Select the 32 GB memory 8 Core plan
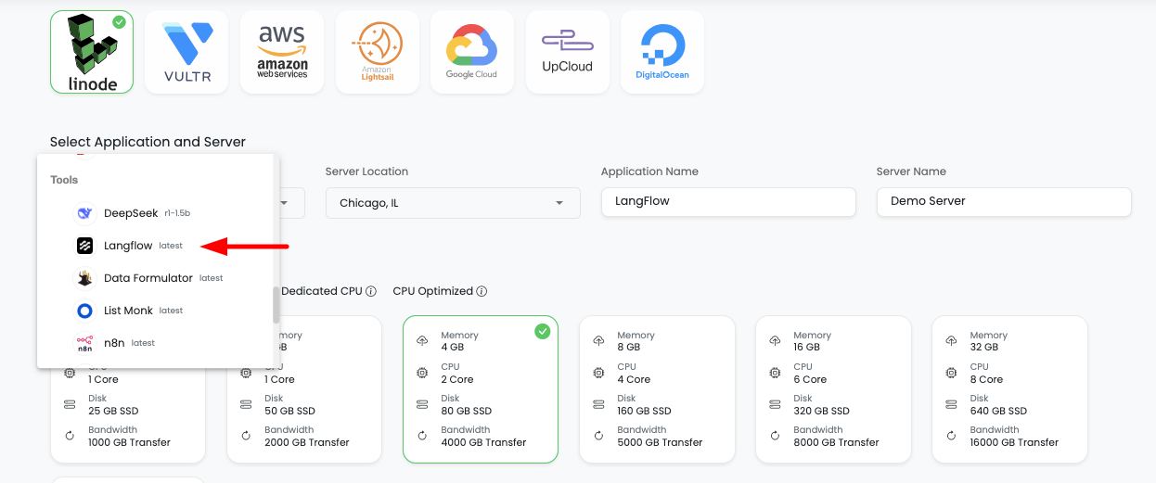 click(x=1009, y=388)
